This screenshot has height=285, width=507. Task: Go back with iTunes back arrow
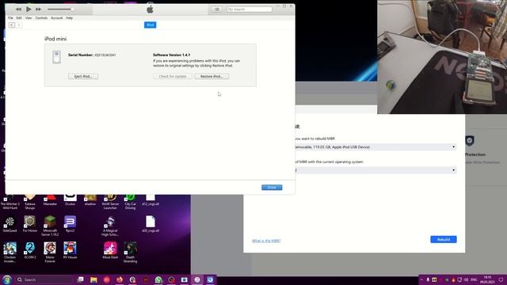click(x=12, y=25)
